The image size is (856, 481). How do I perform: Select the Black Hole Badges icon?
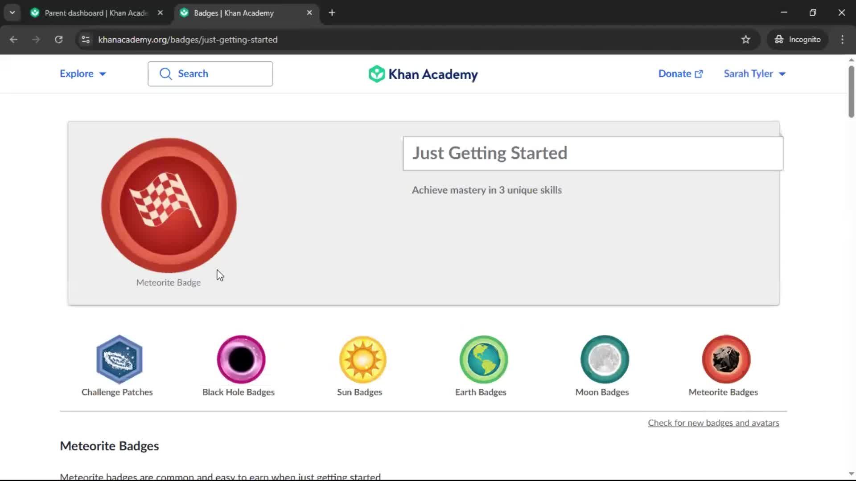[x=241, y=359]
